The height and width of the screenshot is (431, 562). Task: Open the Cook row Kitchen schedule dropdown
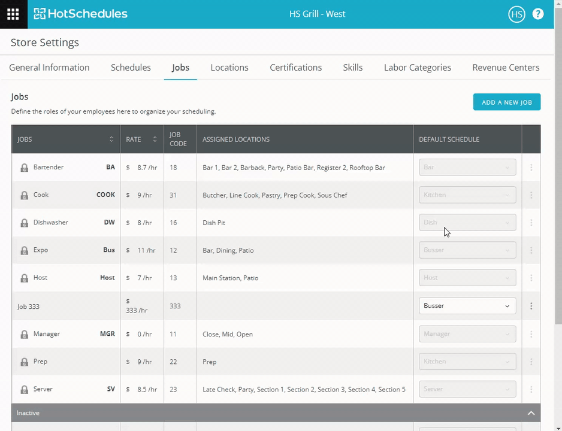(467, 195)
